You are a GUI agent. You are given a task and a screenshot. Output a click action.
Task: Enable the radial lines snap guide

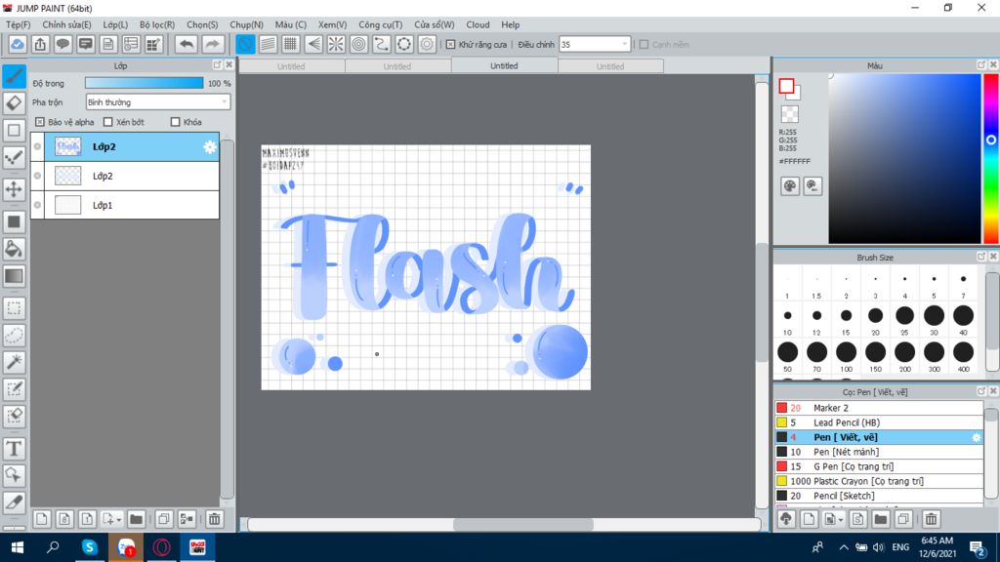336,45
